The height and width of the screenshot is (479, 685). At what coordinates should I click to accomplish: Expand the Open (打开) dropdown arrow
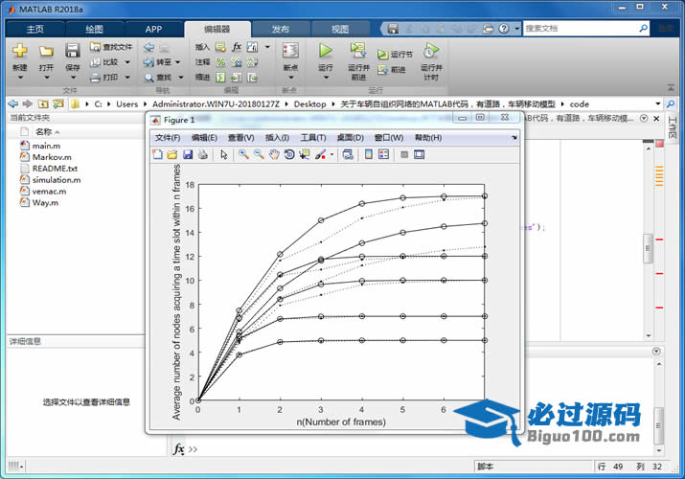pyautogui.click(x=46, y=78)
